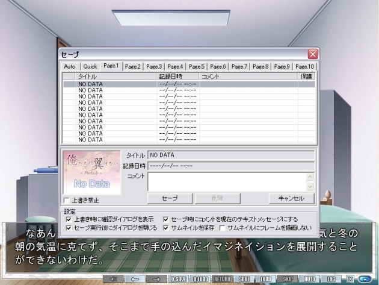
Task: Select the first NO DATA save slot
Action: click(180, 84)
